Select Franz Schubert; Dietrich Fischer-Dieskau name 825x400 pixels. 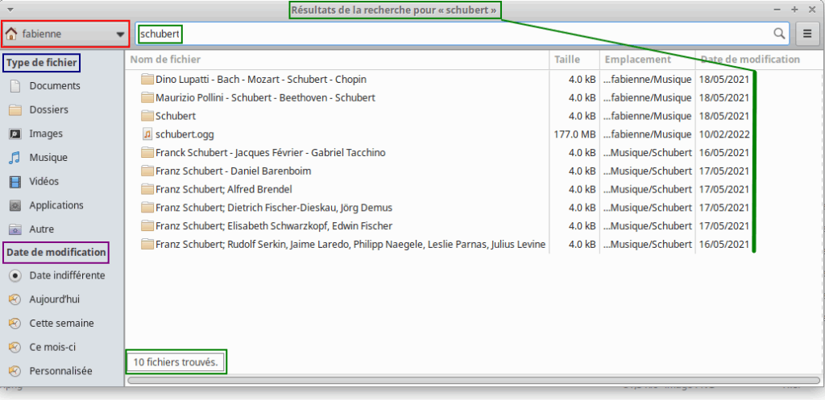[x=274, y=208]
